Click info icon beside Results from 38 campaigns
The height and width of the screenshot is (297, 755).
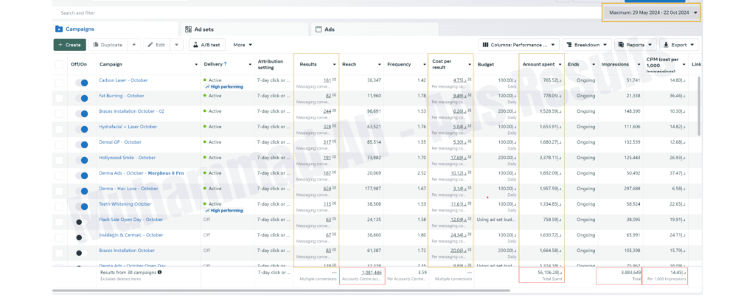click(x=160, y=272)
